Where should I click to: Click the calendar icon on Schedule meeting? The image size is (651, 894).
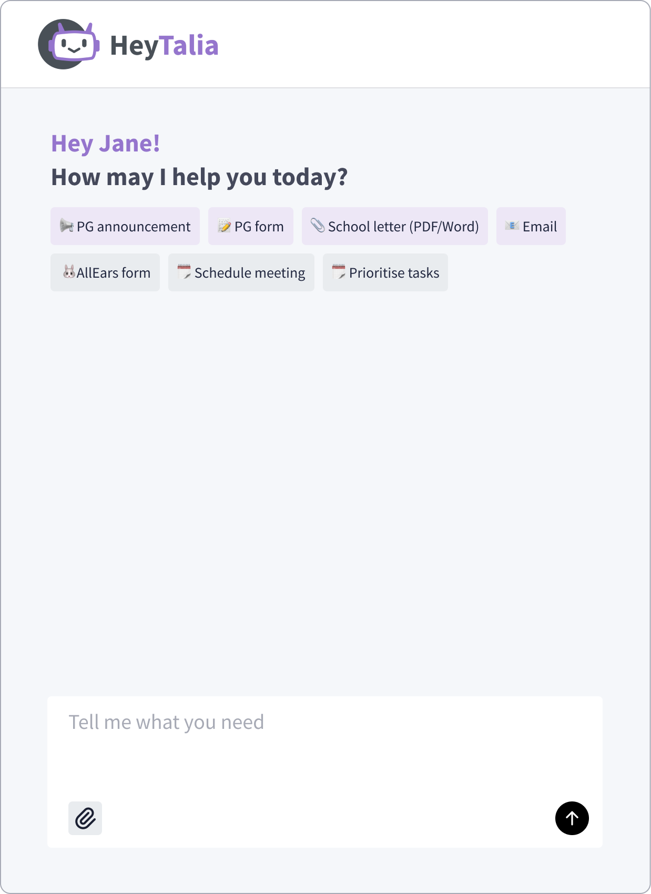[184, 272]
